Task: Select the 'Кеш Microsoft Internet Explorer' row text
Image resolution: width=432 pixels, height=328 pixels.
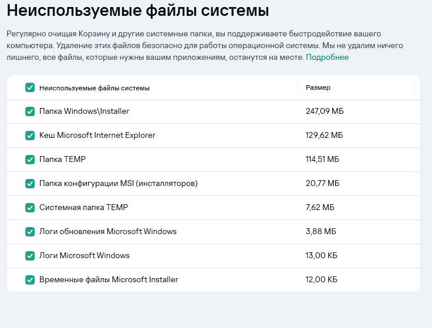Action: (x=97, y=135)
